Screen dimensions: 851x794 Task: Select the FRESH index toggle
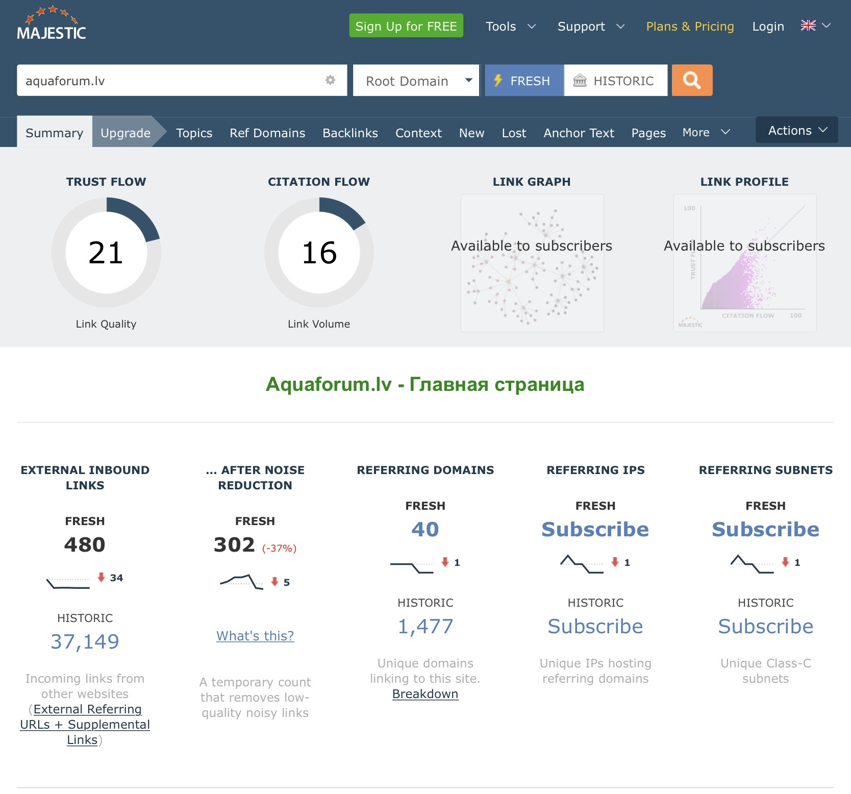coord(524,80)
